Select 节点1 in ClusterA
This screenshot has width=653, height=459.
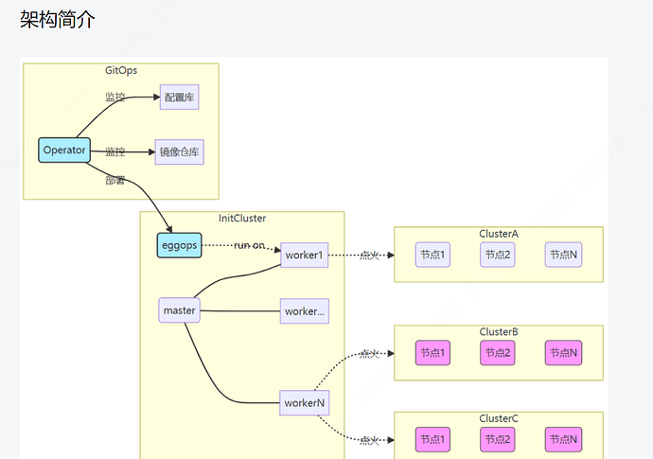(433, 254)
